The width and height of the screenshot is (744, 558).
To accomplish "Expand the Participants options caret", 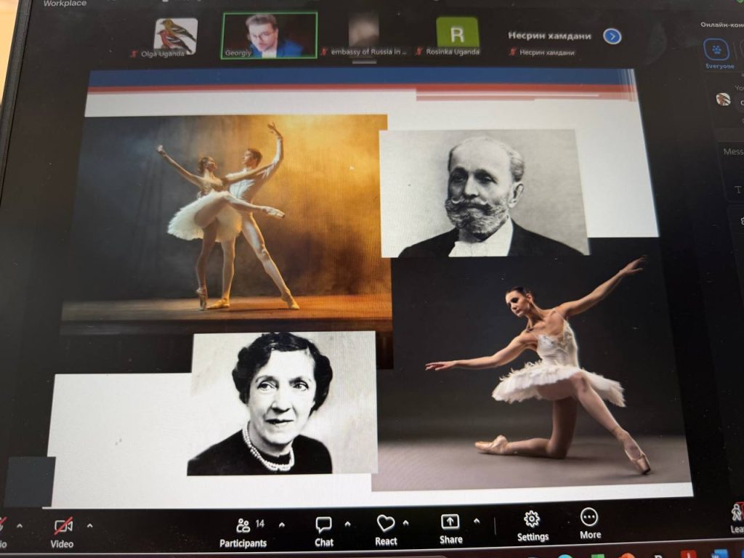I will pyautogui.click(x=282, y=524).
